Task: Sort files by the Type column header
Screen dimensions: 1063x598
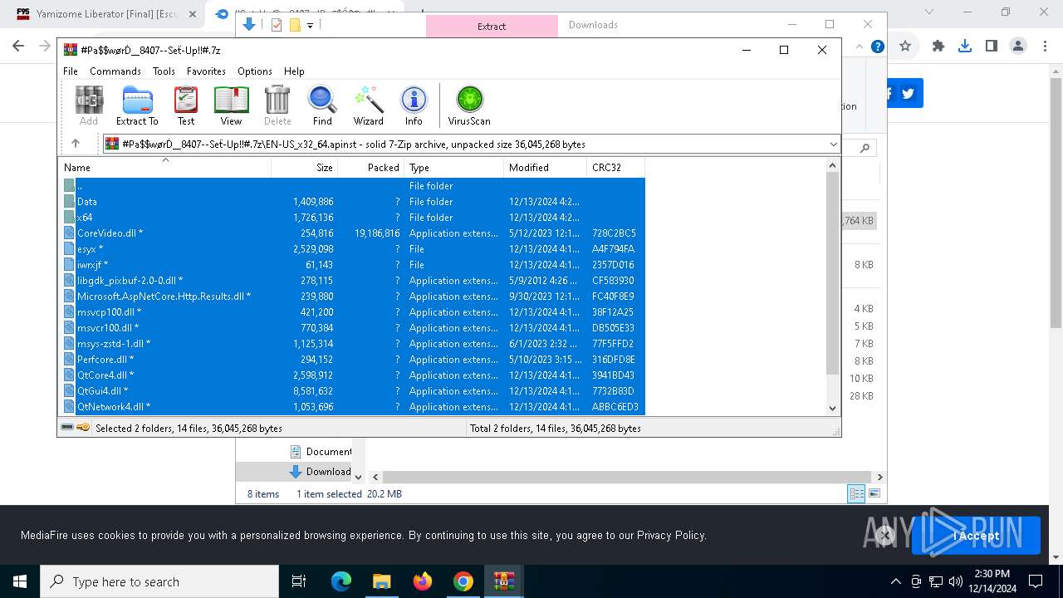Action: (453, 167)
